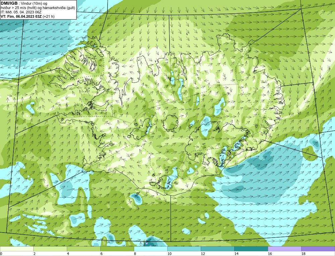335x256 pixels.
Task: Click the '(+21 h)' forecast offset text
Action: coord(49,16)
